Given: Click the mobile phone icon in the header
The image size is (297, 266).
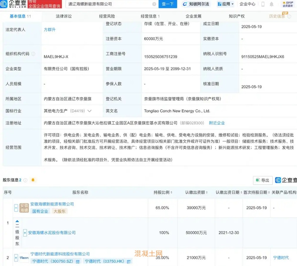Looking at the screenshot, I should [263, 4].
